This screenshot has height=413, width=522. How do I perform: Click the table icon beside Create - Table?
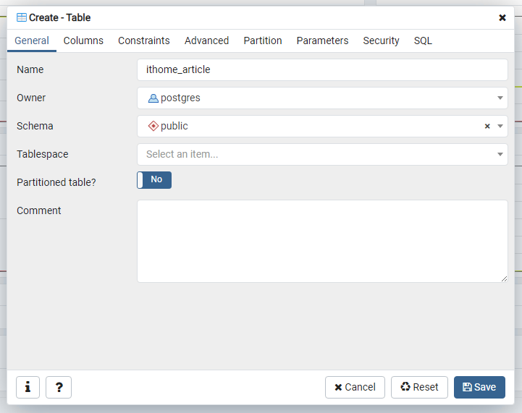pyautogui.click(x=22, y=17)
